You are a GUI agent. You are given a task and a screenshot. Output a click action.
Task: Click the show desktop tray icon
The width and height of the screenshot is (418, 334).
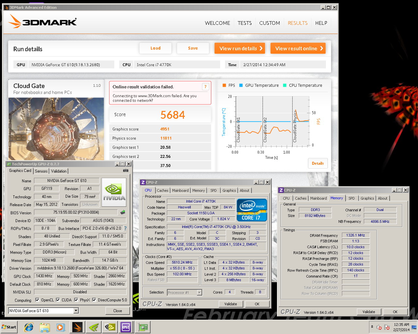click(x=414, y=327)
